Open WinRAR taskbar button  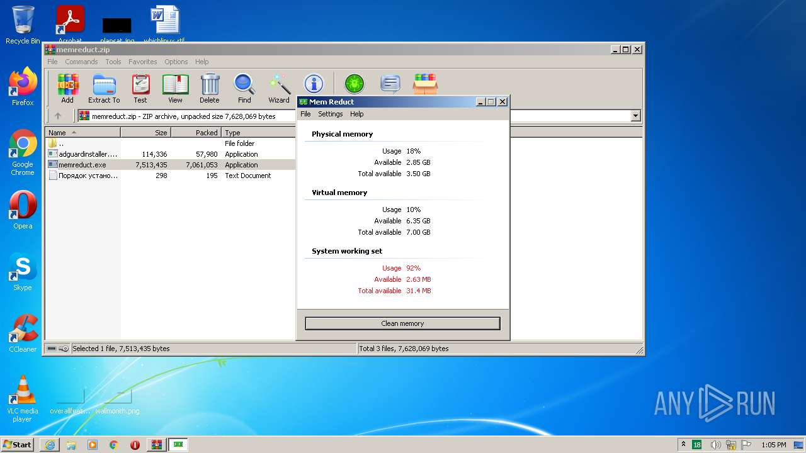coord(157,445)
